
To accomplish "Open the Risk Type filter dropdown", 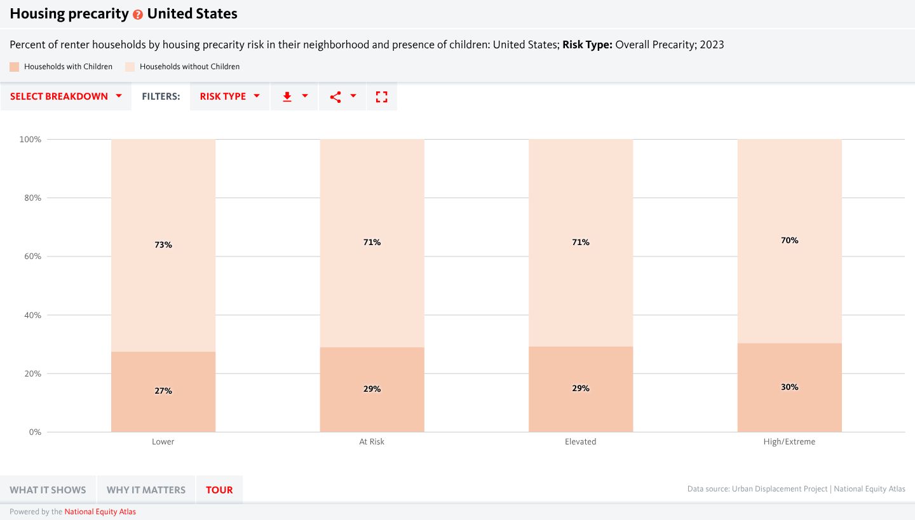I will click(229, 97).
